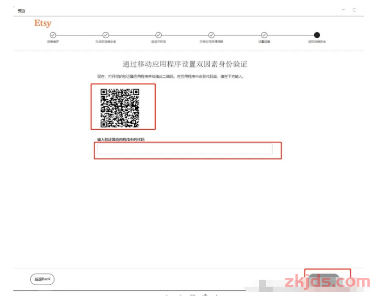The height and width of the screenshot is (296, 379).
Task: Select the third completed step checkmark circle
Action: [158, 35]
